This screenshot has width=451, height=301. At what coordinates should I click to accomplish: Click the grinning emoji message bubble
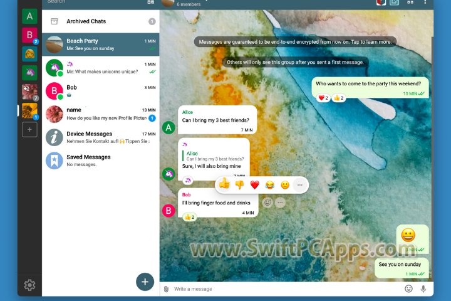(x=412, y=239)
